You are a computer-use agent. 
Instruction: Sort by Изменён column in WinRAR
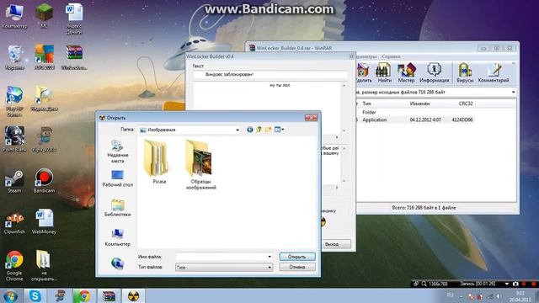[x=419, y=104]
